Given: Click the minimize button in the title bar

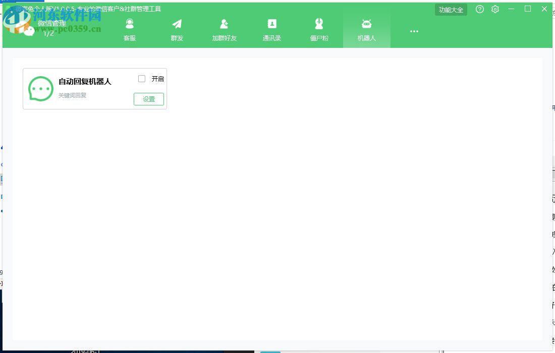Looking at the screenshot, I should (511, 9).
